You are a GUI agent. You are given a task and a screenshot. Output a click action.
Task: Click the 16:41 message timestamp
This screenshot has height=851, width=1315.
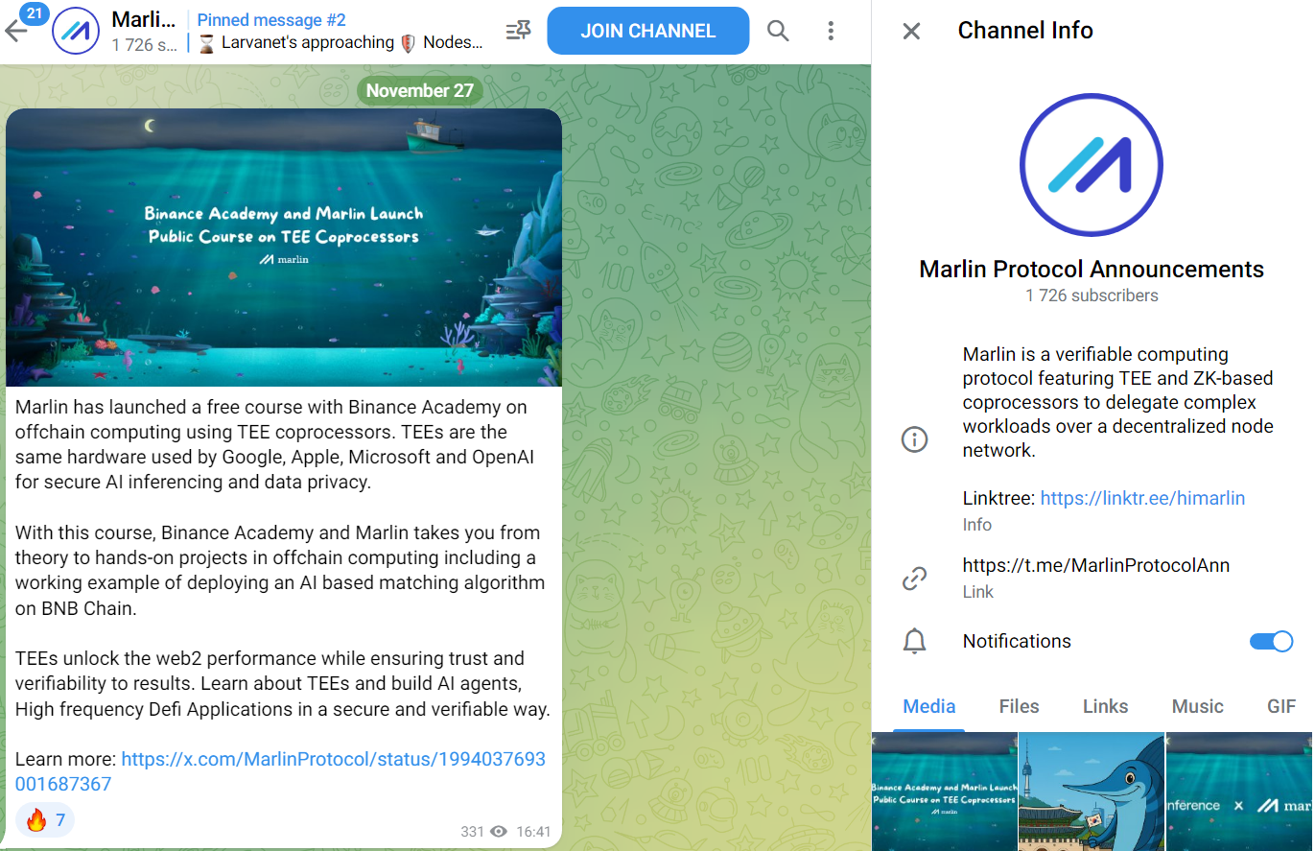pos(533,832)
